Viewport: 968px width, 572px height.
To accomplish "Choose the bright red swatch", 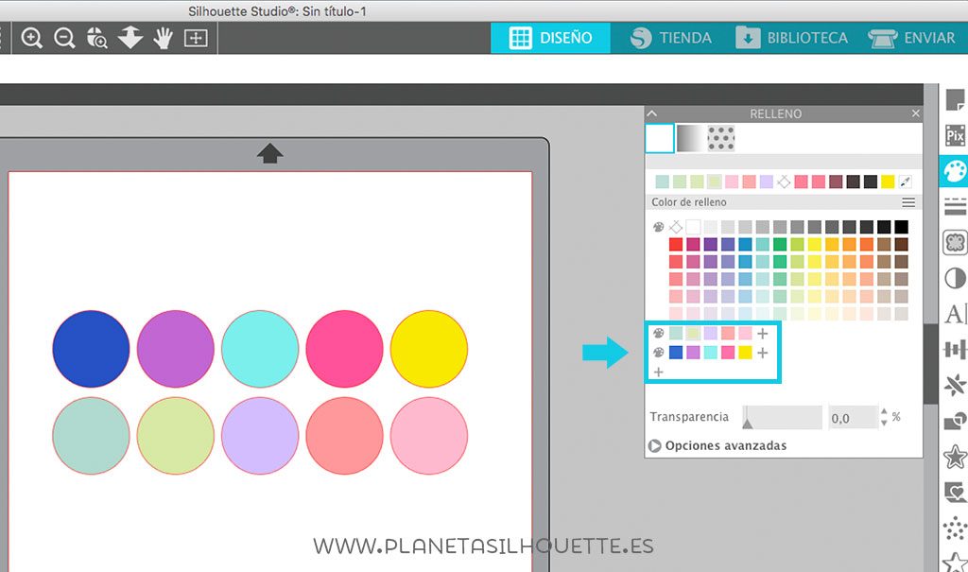I will pyautogui.click(x=676, y=245).
